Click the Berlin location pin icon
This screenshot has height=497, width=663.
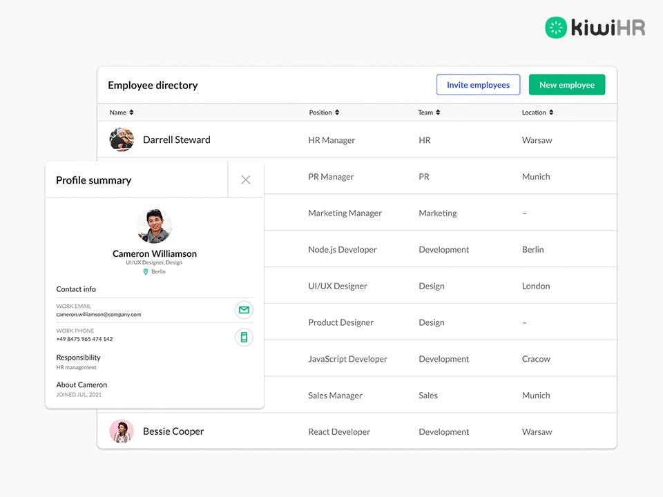coord(146,272)
